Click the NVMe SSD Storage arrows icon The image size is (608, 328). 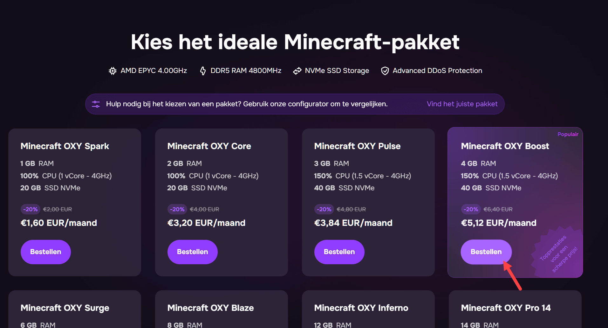(x=297, y=71)
